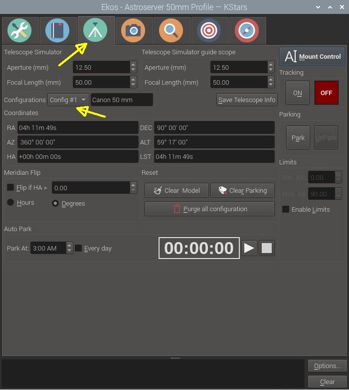Open the Focus tab with magnifier icon

pyautogui.click(x=171, y=30)
